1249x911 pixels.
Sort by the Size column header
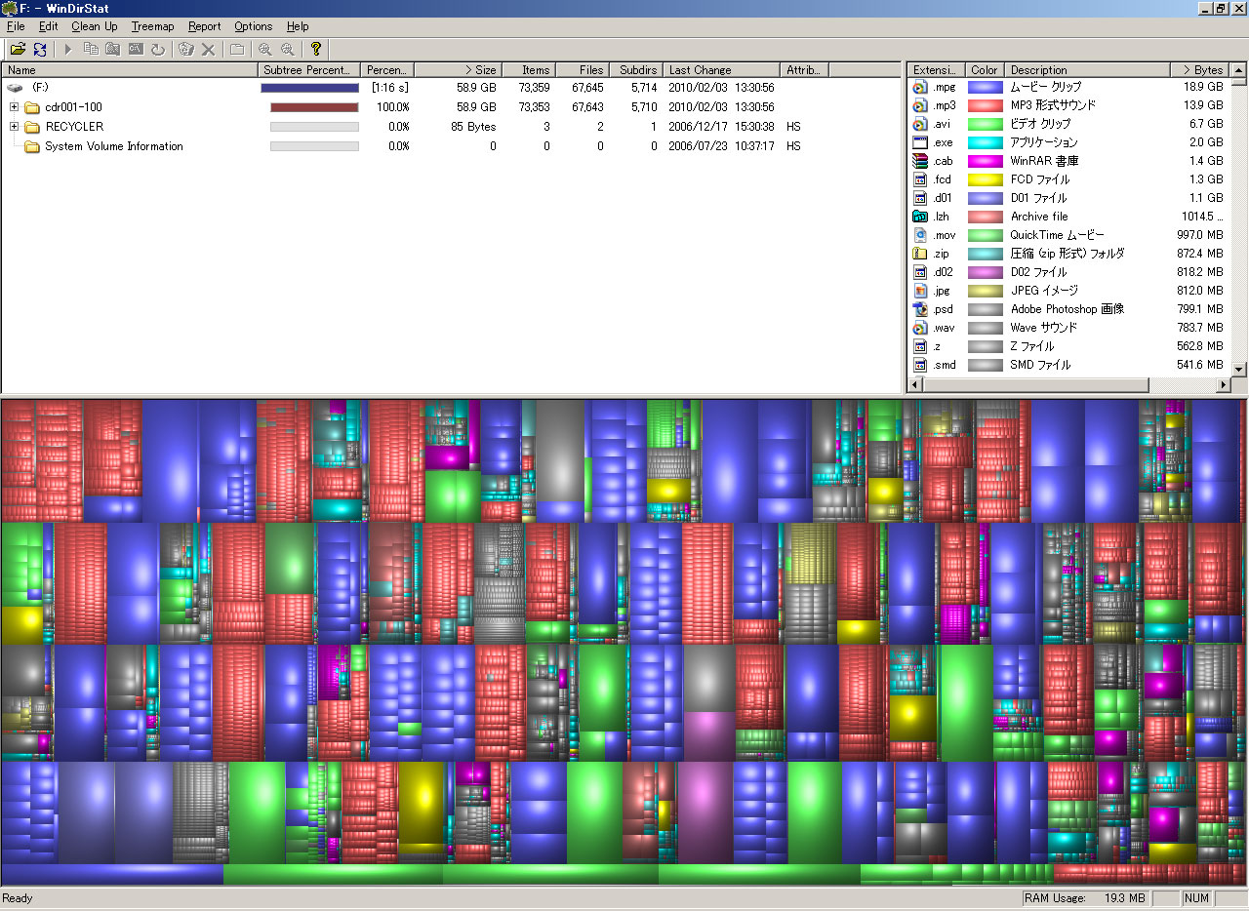pyautogui.click(x=458, y=70)
